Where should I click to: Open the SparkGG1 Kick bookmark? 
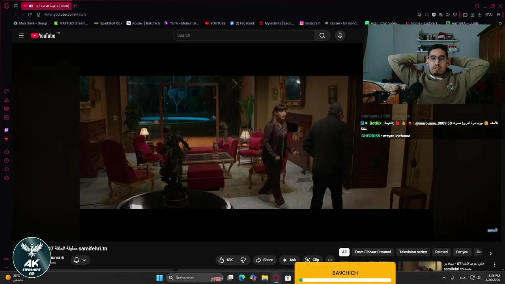tap(108, 23)
